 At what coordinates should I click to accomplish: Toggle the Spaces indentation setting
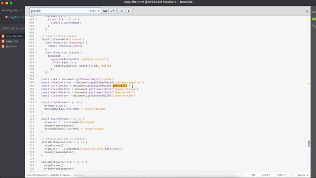[301, 175]
